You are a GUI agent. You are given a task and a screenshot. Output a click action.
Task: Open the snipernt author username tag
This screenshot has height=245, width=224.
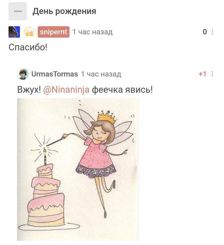[x=53, y=32]
